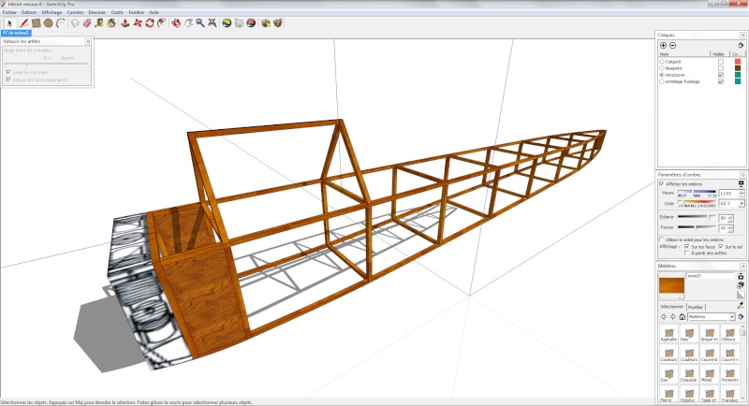Click the Get Models box icon
Screen dimensions: 749x406
pos(266,22)
